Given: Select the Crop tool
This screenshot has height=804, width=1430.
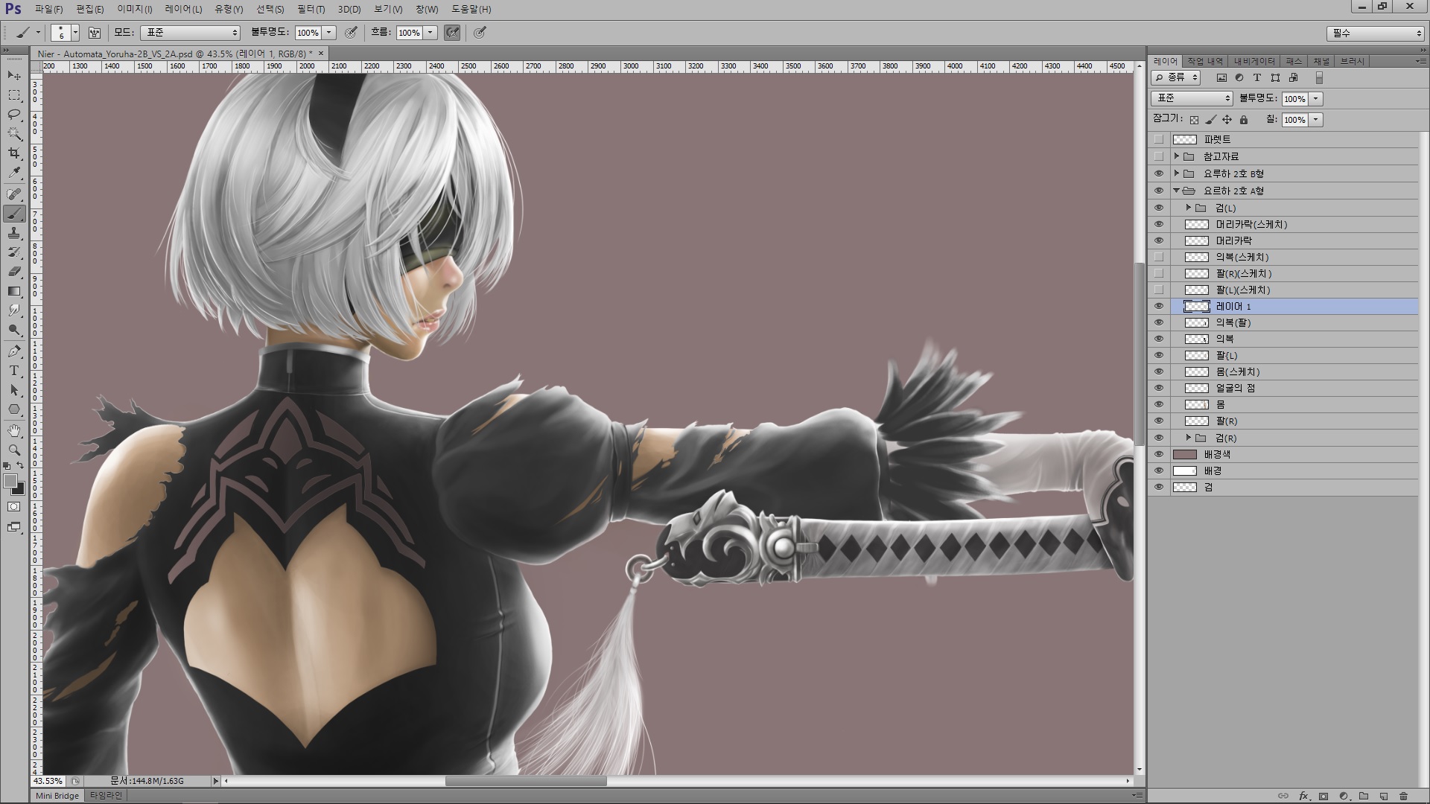Looking at the screenshot, I should coord(14,153).
